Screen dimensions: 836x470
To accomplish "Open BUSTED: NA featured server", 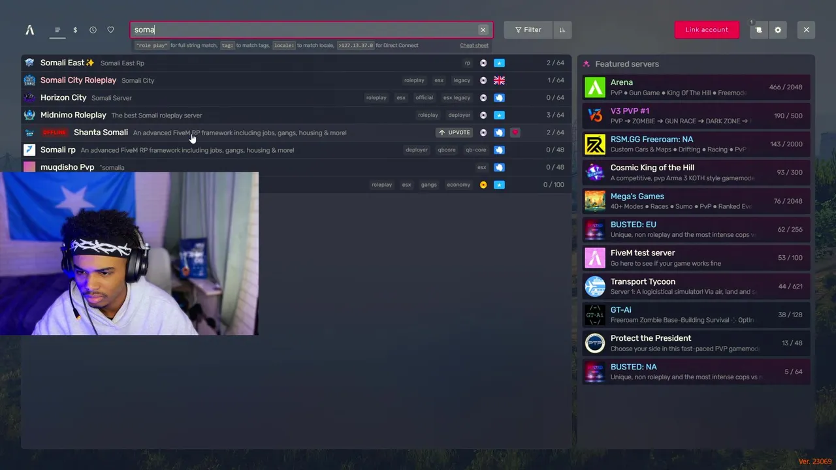I will (x=696, y=371).
